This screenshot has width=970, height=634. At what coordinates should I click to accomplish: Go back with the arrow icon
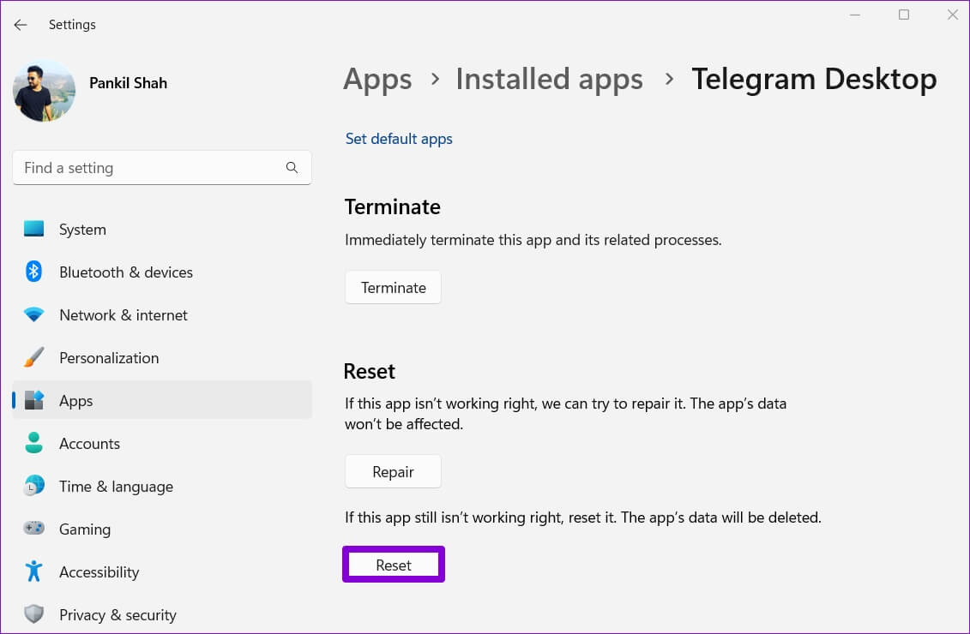[21, 25]
